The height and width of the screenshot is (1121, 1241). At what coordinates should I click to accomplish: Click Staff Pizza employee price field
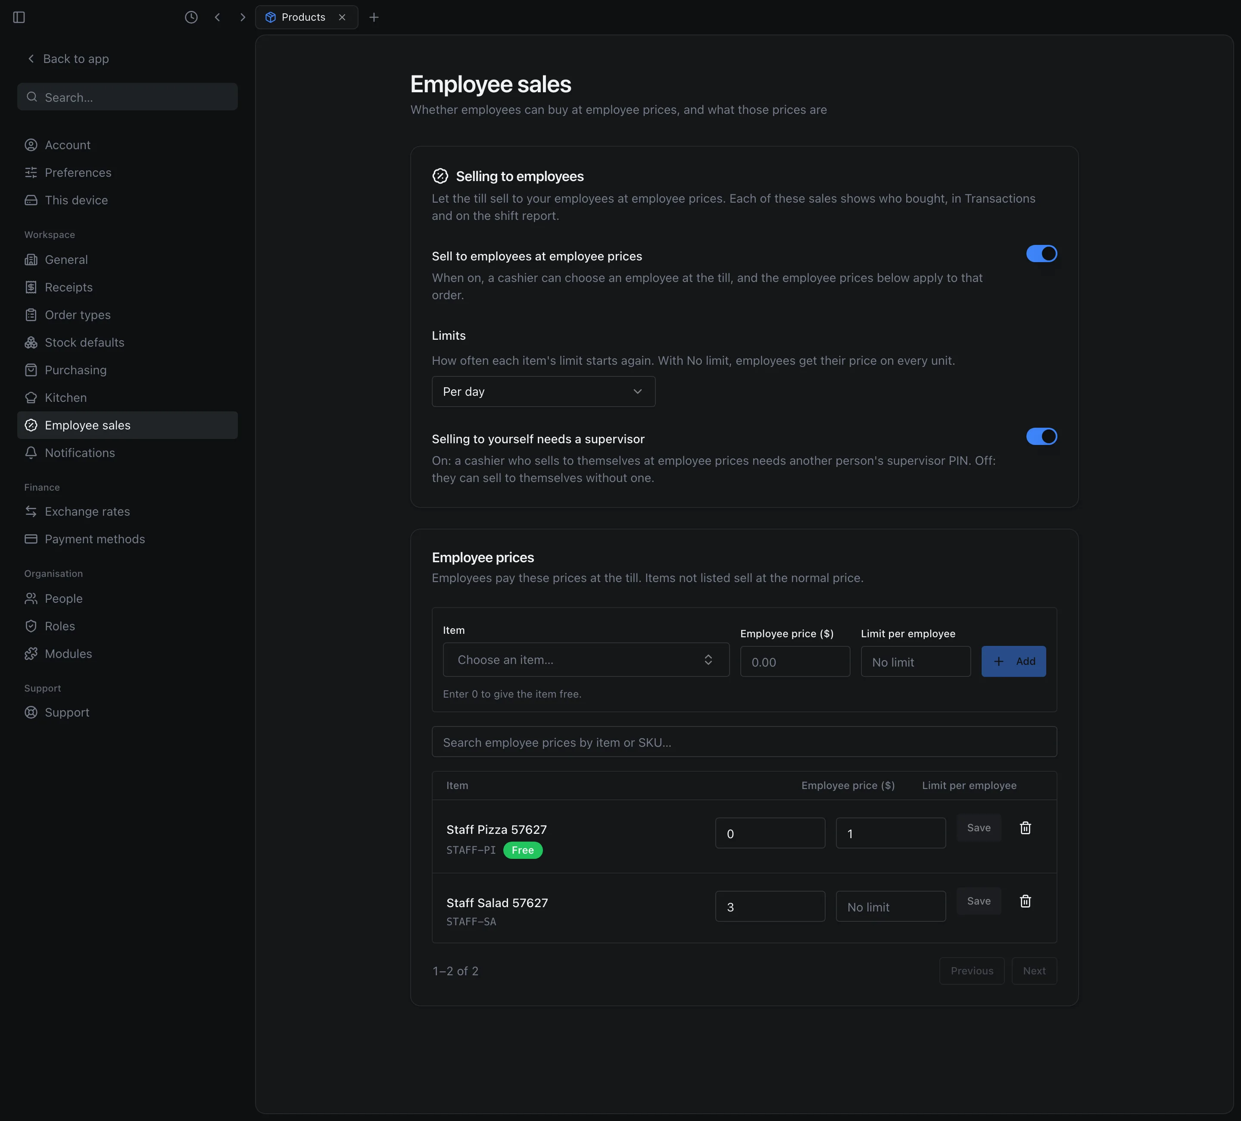pos(770,833)
